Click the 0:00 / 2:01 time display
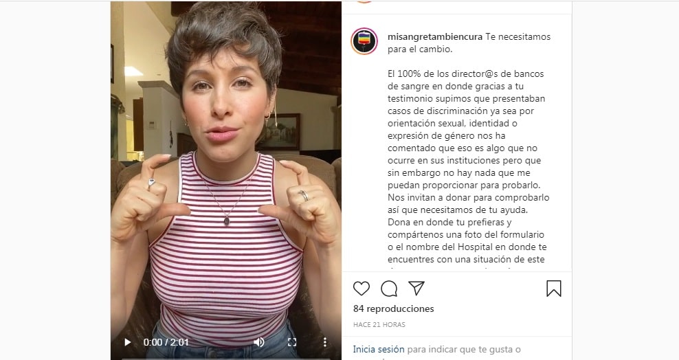 (166, 342)
